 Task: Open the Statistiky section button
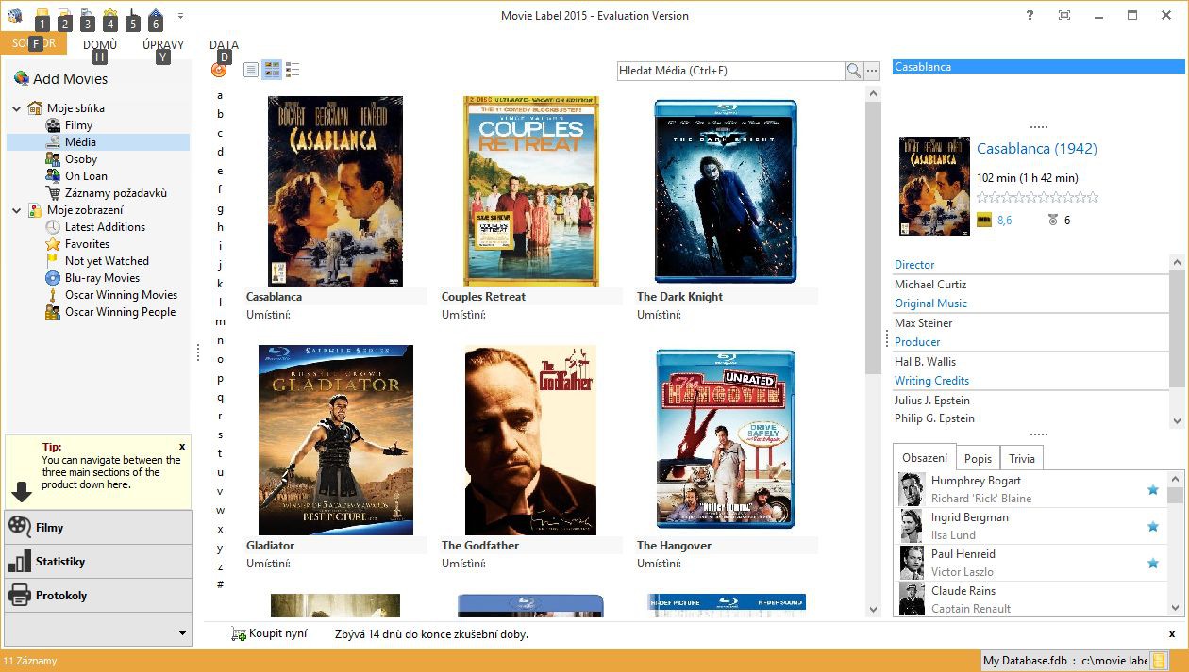98,562
